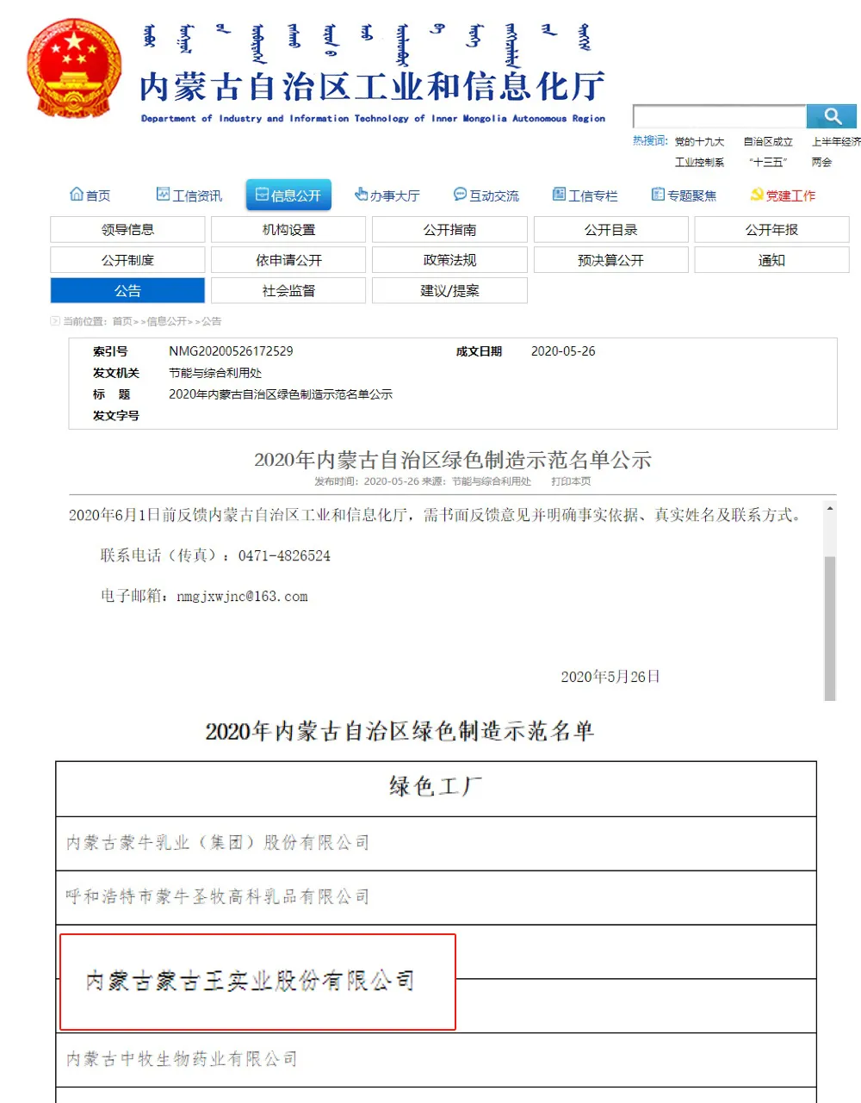Screen dimensions: 861x1103
Task: Click the national emblem logo
Action: [x=74, y=69]
